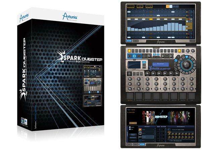
Task: Select the bottom Roller button beside touch pad
Action: click(x=144, y=67)
